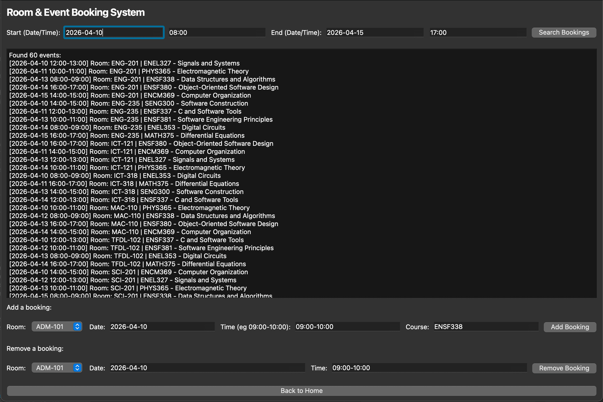
Task: Select TFDL-102 MATH375 Differential Equations row
Action: click(128, 264)
